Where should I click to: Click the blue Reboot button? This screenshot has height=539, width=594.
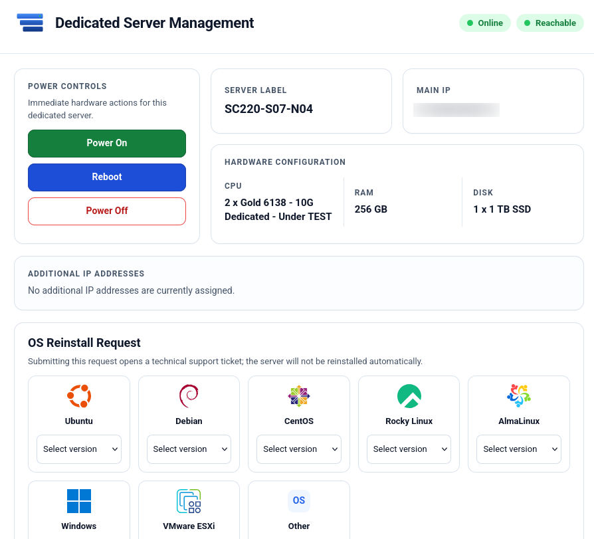[107, 177]
